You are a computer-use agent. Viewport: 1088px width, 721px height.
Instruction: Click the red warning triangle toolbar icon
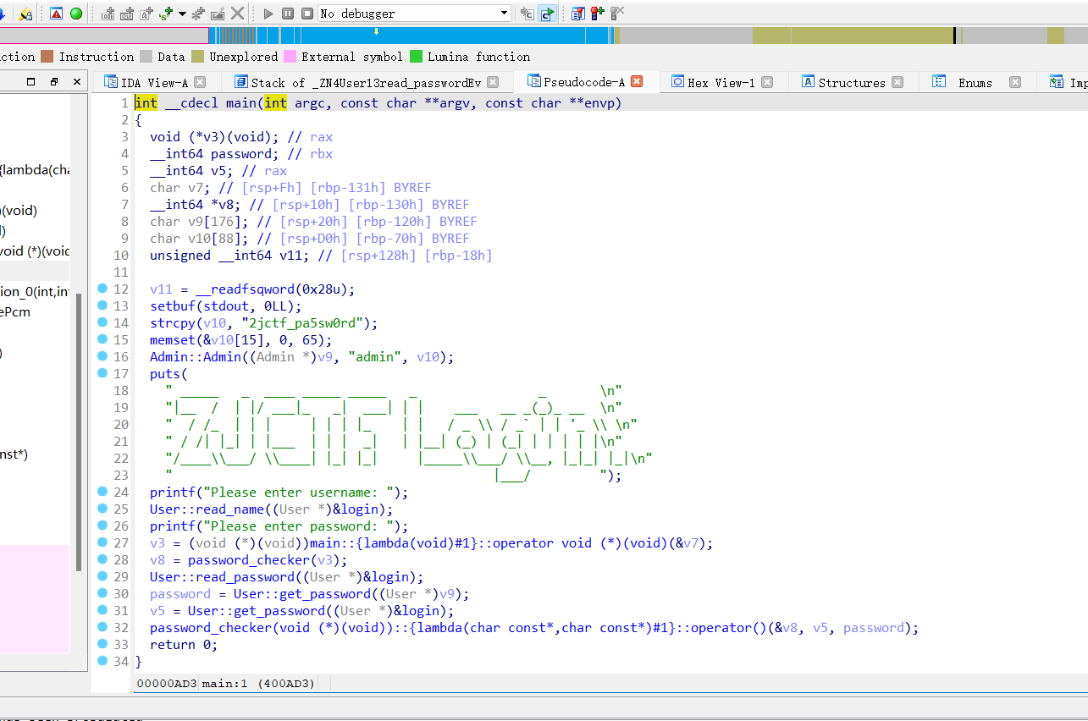(x=56, y=14)
